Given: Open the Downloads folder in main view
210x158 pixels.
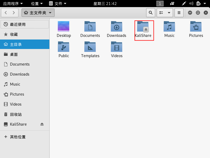Looking at the screenshot, I should 117,27.
